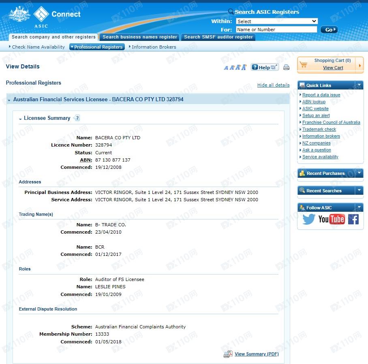Click the print page icon
Image resolution: width=368 pixels, height=364 pixels.
(x=286, y=67)
